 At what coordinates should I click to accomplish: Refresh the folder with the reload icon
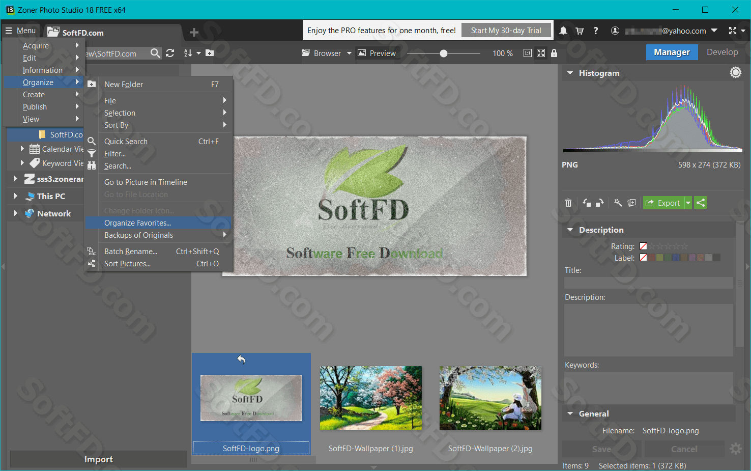point(170,53)
